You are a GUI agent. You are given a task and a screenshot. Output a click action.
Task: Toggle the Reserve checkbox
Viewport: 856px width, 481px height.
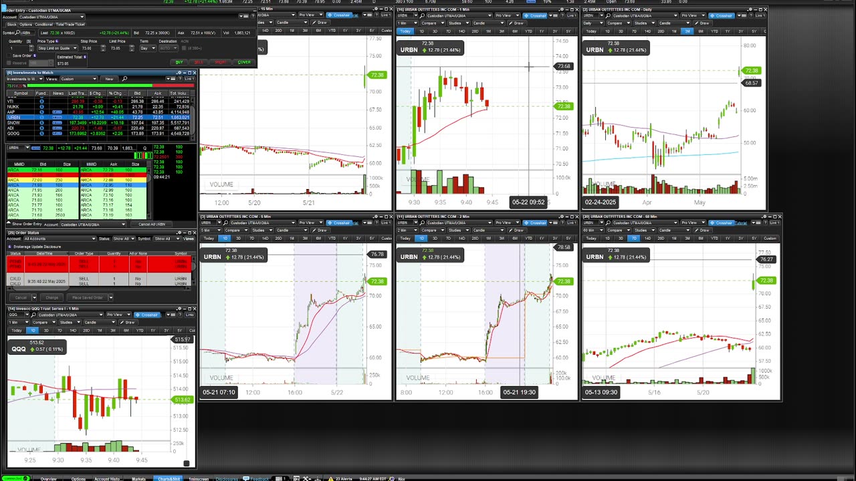point(9,63)
